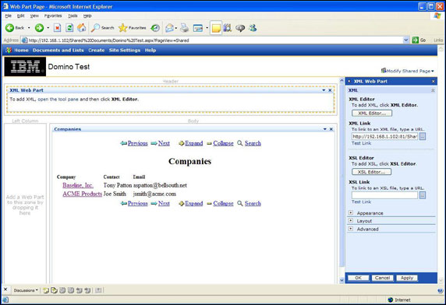Click into the empty XSL Link field

coord(385,195)
